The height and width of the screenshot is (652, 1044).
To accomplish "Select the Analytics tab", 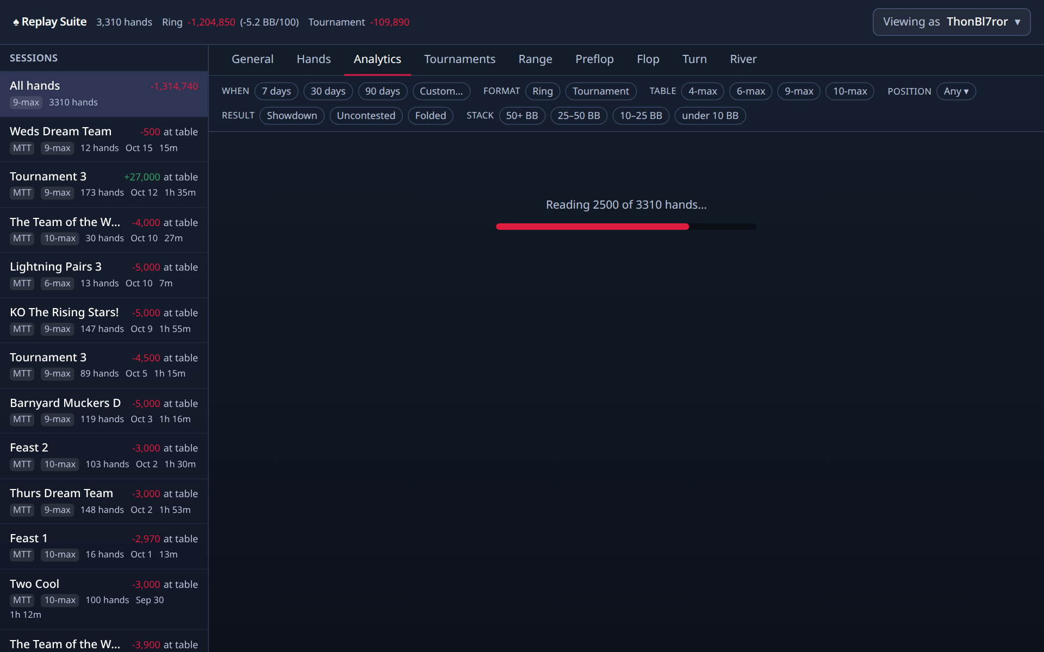I will tap(377, 59).
